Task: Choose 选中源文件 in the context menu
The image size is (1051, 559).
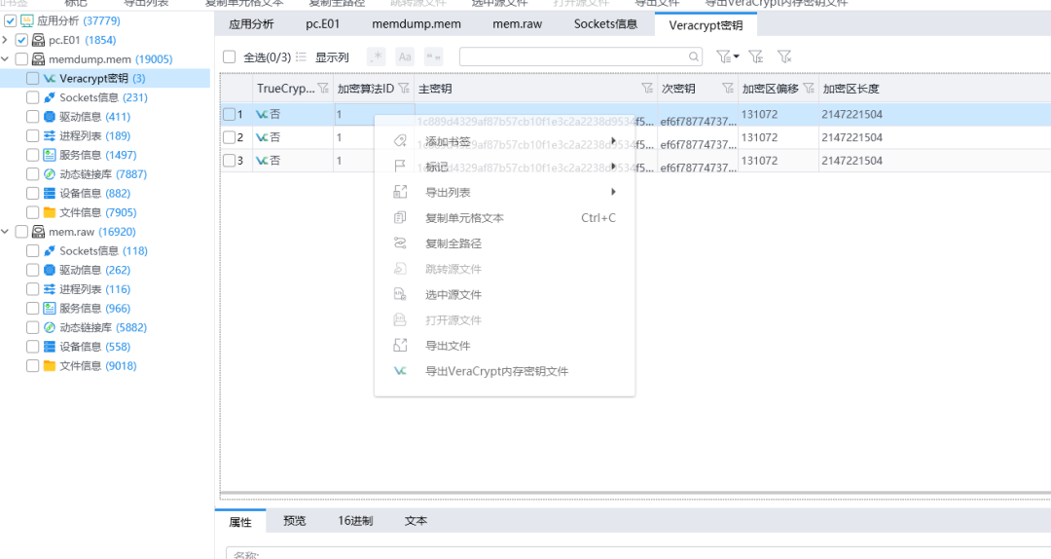Action: point(504,295)
